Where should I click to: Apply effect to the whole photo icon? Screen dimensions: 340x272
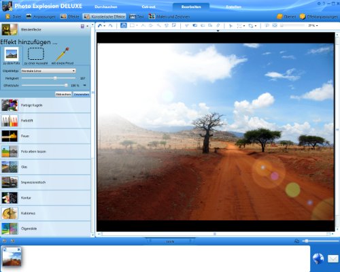(x=12, y=54)
